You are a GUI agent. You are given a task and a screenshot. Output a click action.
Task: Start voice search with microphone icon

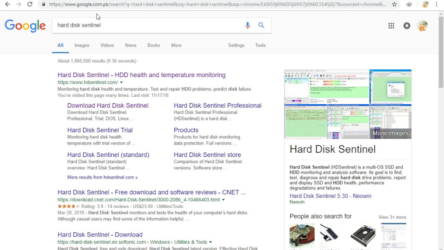(247, 25)
